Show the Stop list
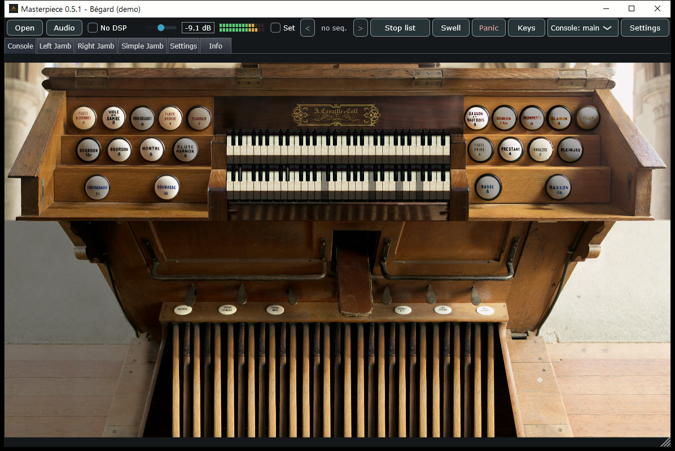Screen dimensions: 675x451 (x=400, y=28)
